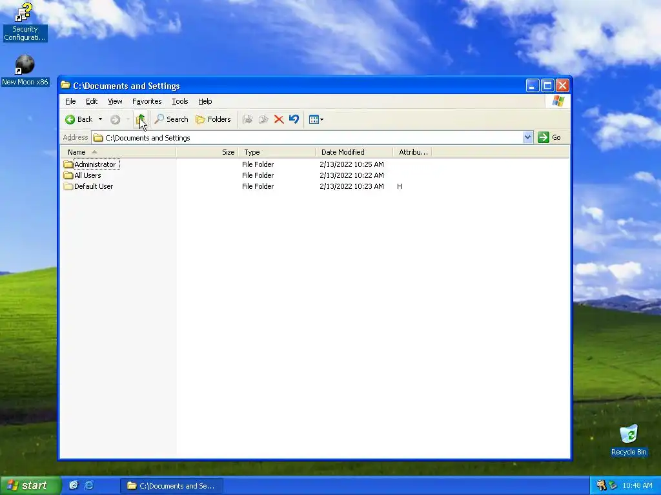Image resolution: width=661 pixels, height=495 pixels.
Task: Click the Default User folder icon
Action: coord(68,186)
